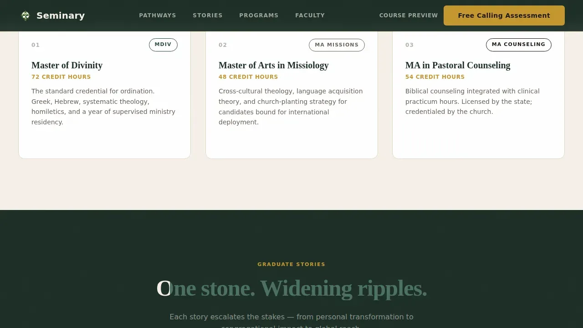Open Master of Arts in Missiology title
This screenshot has height=328, width=583.
tap(274, 65)
